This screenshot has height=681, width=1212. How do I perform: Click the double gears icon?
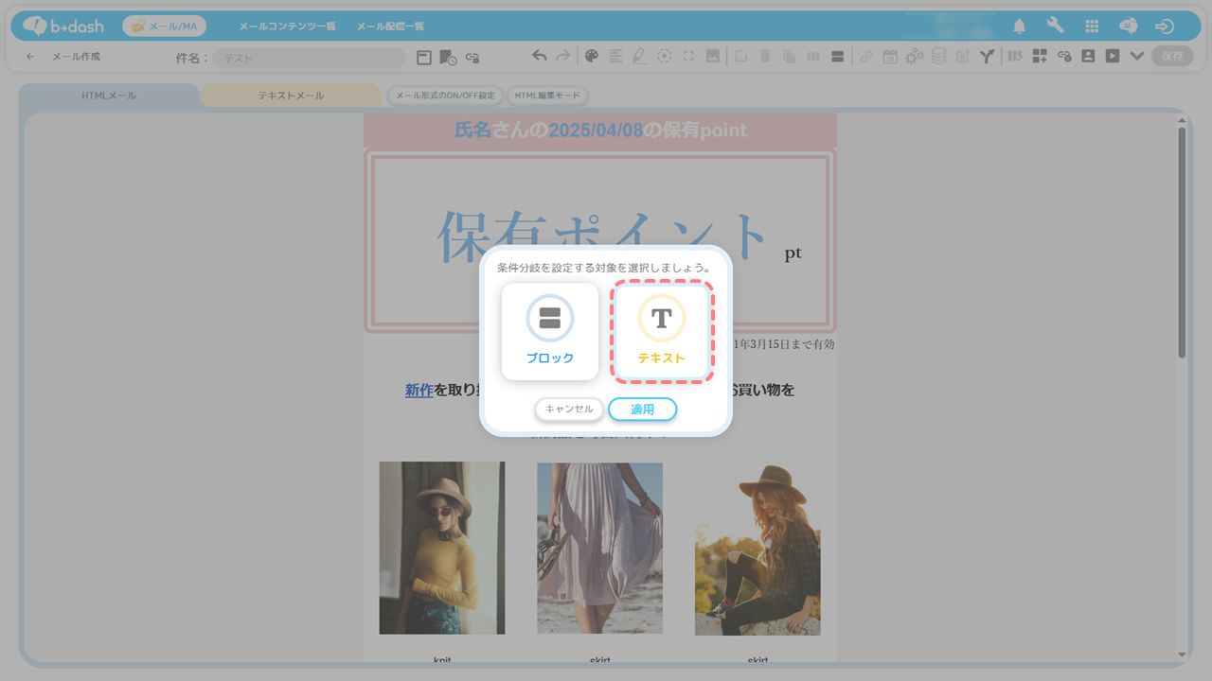(x=914, y=57)
